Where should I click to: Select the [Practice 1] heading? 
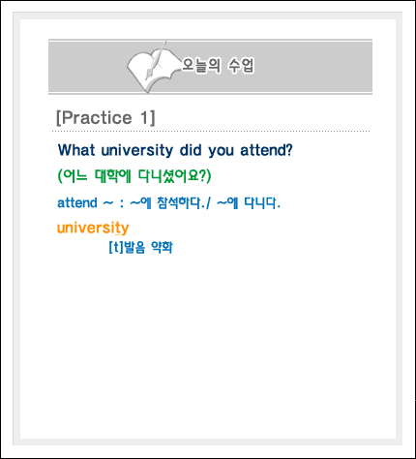105,117
